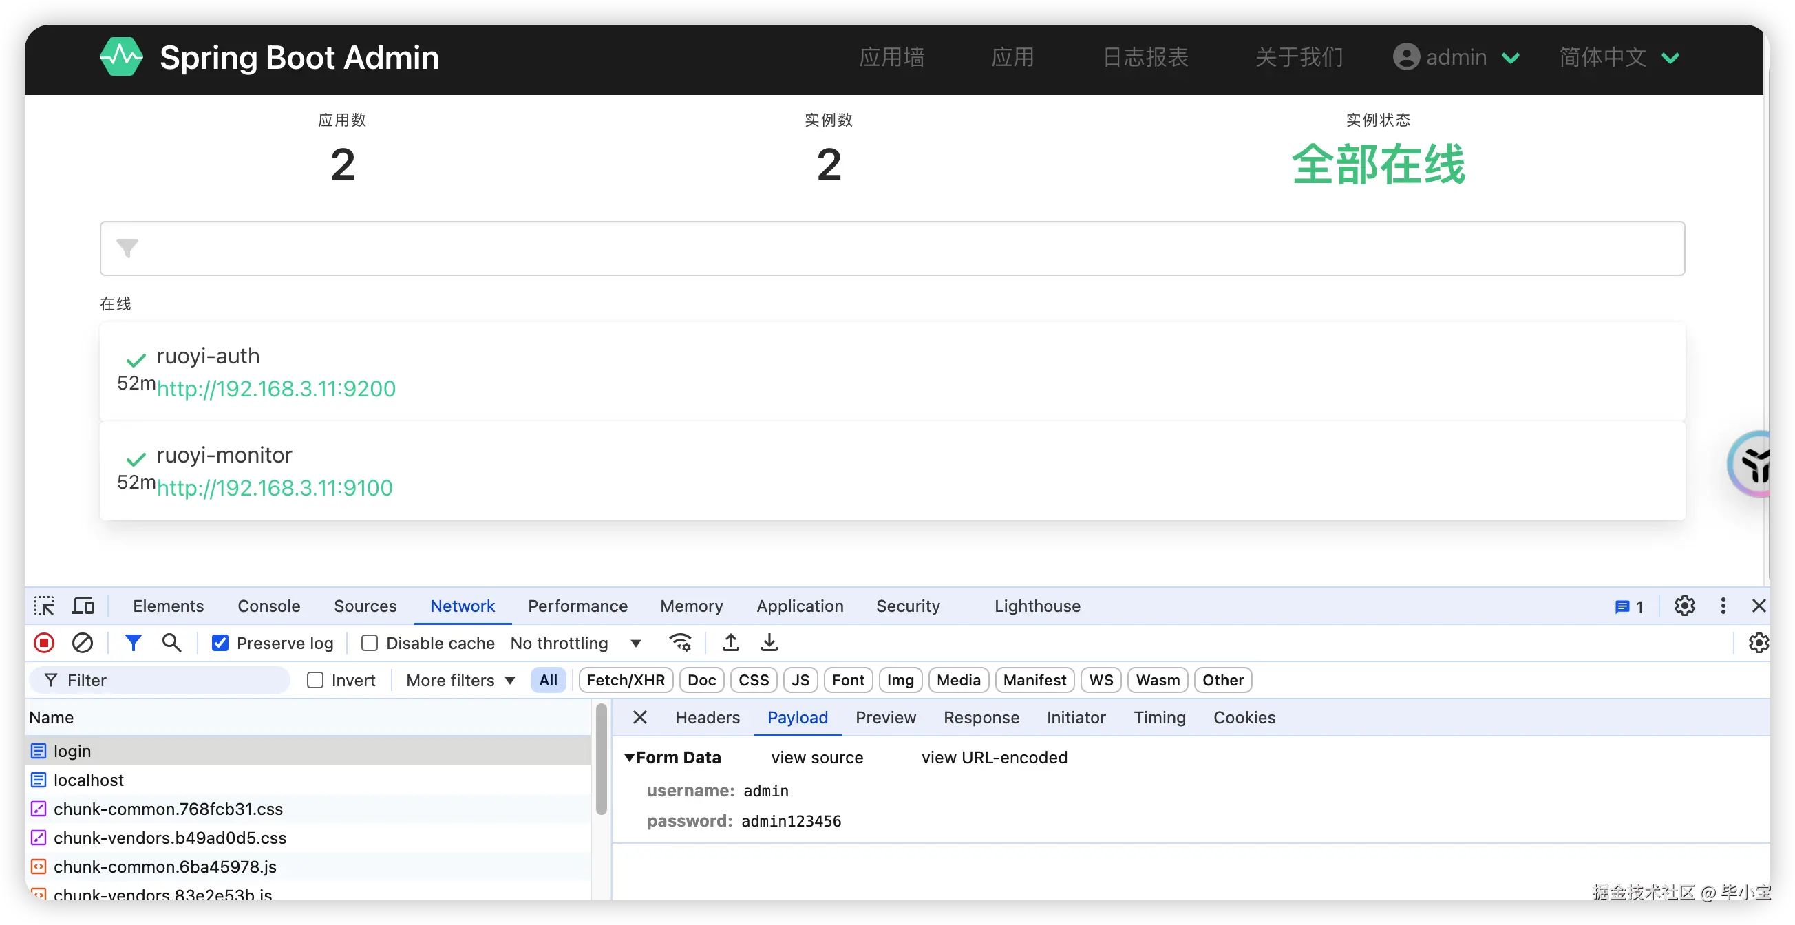The image size is (1795, 925).
Task: Expand the More filters dropdown
Action: 460,680
